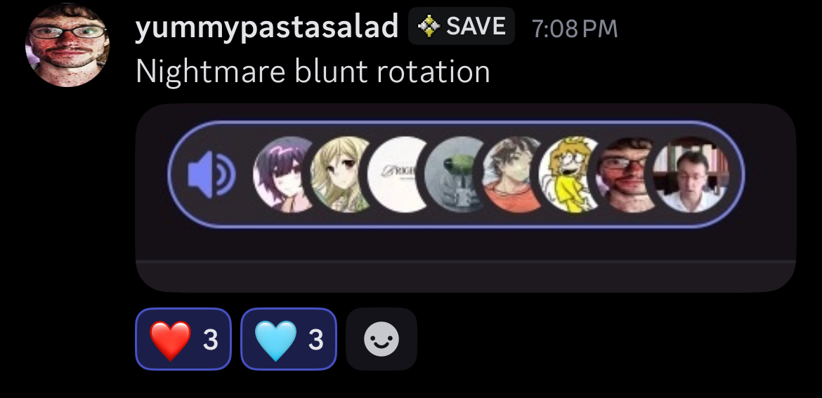822x398 pixels.
Task: Toggle the light blue heart reaction
Action: [289, 339]
